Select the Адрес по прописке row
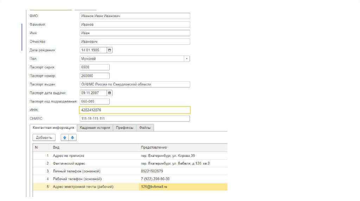Viewport: 360px width, 201px height. [x=69, y=155]
